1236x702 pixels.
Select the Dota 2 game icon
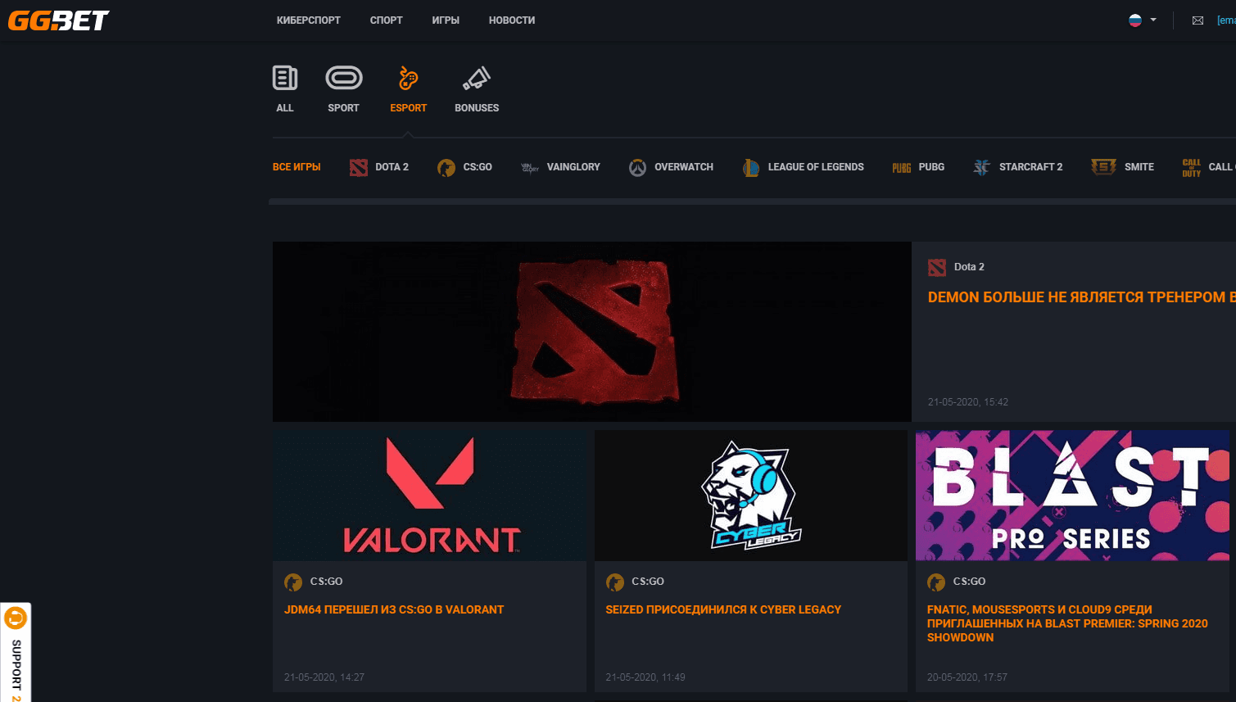point(358,167)
